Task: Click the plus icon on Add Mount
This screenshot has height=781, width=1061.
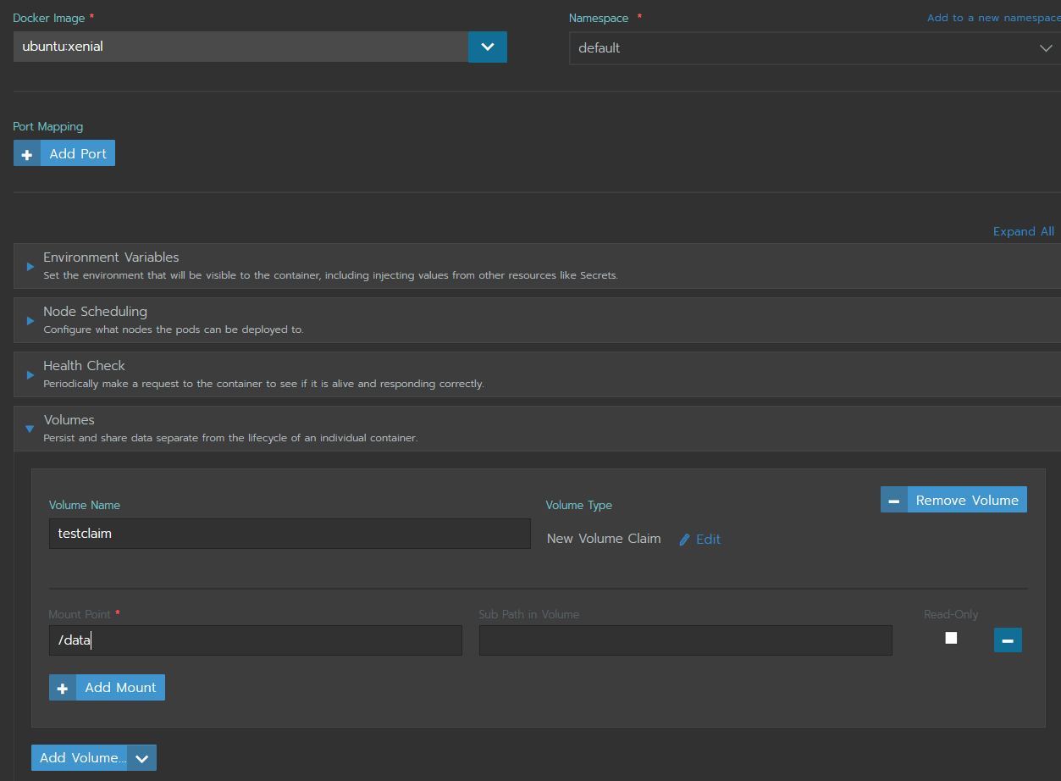Action: click(62, 687)
